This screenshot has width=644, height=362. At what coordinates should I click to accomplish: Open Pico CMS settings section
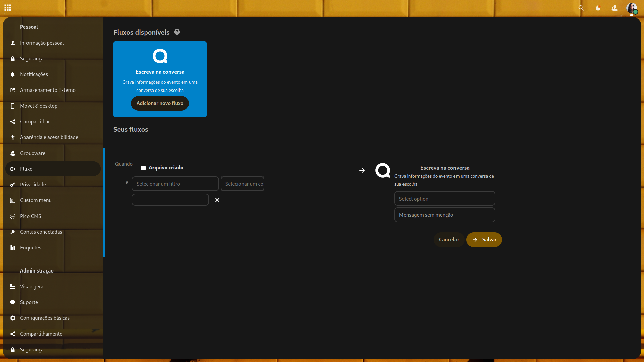point(31,216)
